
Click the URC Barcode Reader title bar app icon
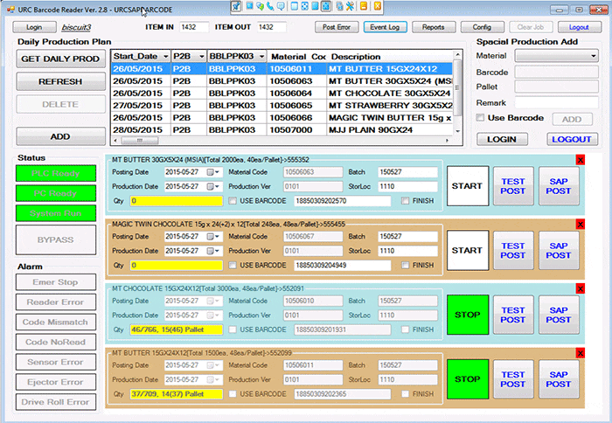pos(10,10)
